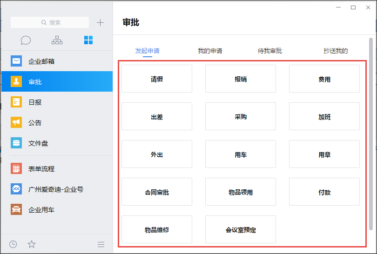
Task: Click the 表单流程 form icon
Action: pos(16,168)
